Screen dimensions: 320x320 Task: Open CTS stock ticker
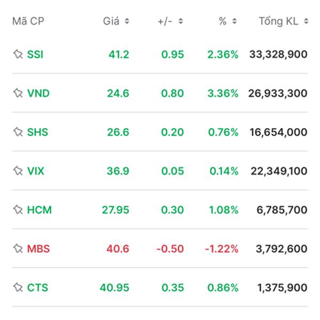click(37, 287)
